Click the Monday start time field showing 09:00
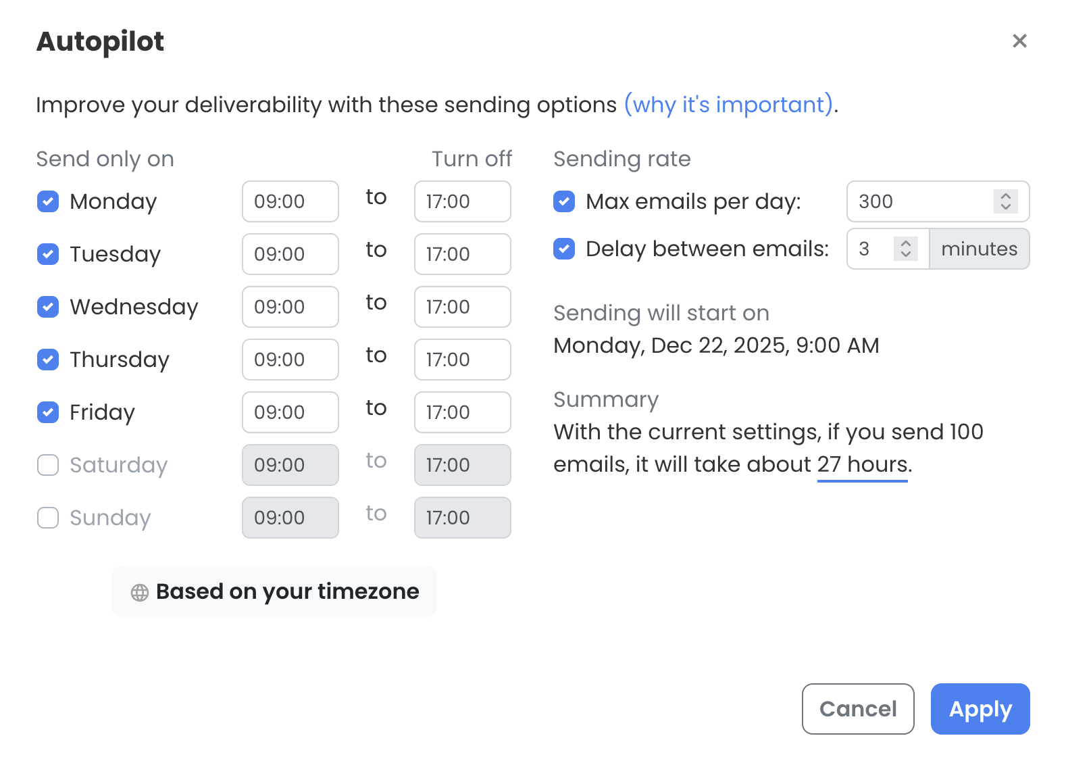 click(290, 201)
